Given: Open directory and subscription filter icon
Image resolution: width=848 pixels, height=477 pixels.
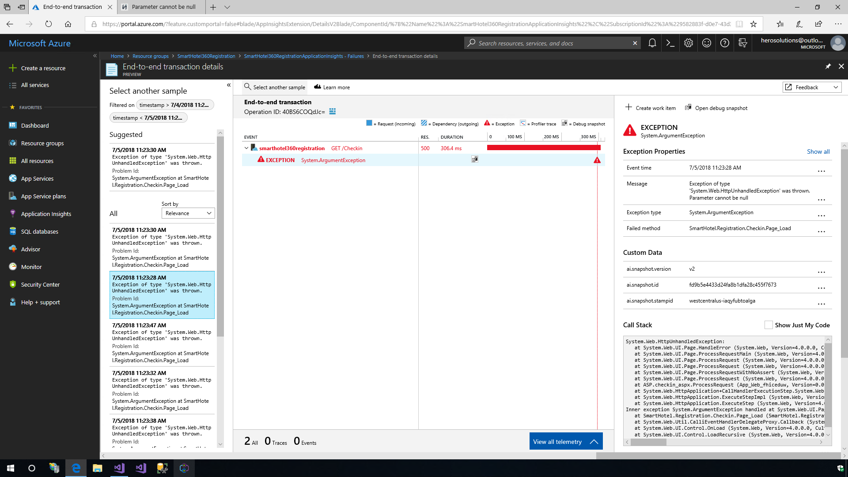Looking at the screenshot, I should pyautogui.click(x=743, y=43).
